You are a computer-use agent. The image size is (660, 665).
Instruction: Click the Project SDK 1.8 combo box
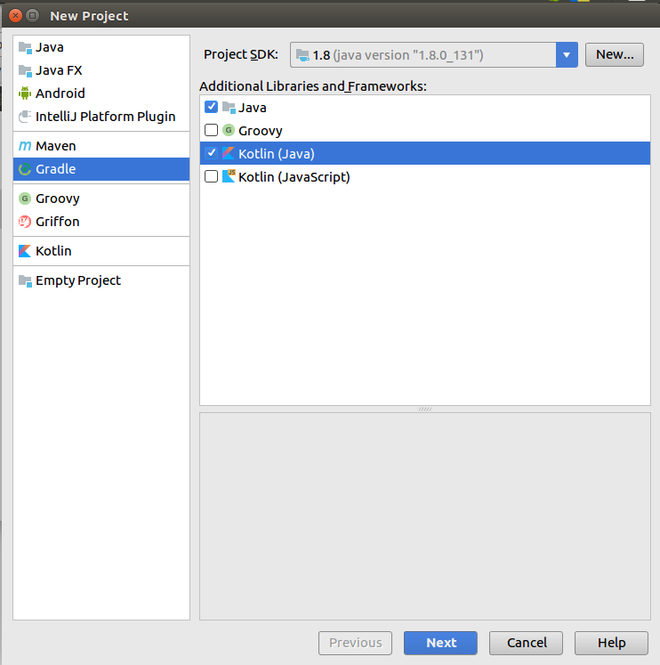click(x=434, y=54)
